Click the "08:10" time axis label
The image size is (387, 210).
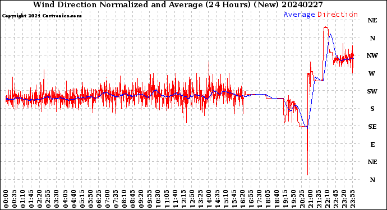[125, 199]
